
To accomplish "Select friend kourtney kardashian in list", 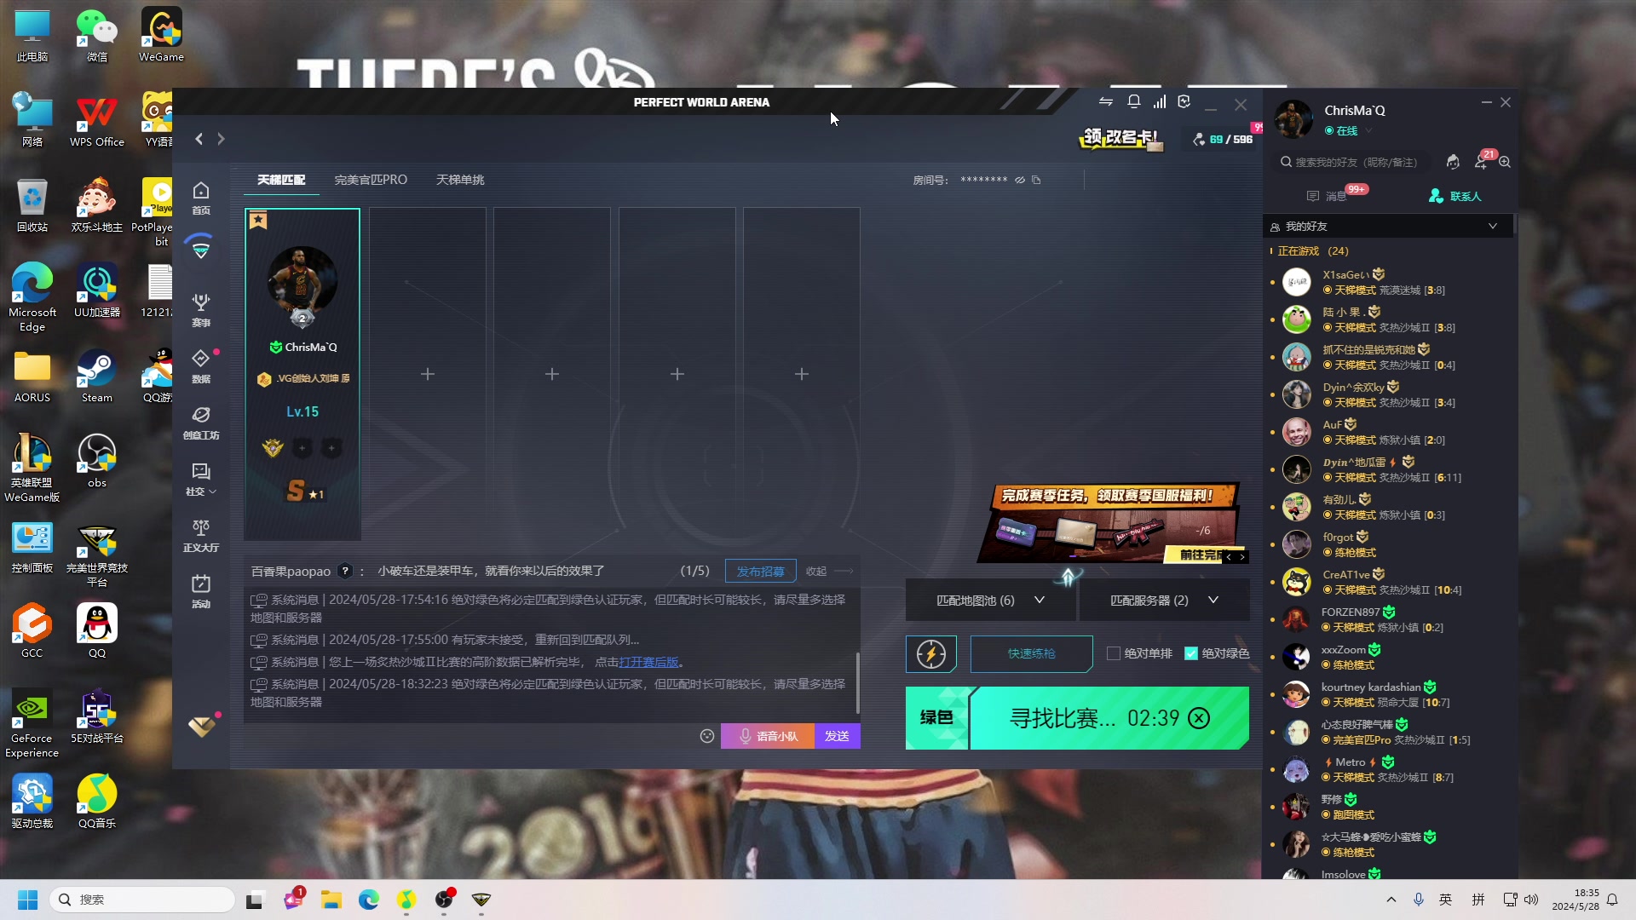I will (x=1389, y=694).
